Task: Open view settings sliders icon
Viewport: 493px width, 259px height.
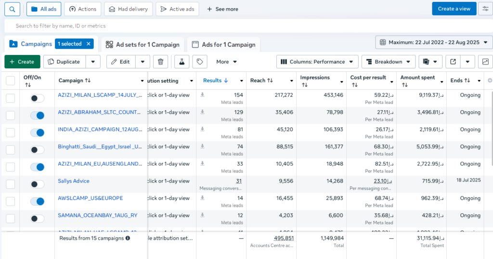Action: click(485, 9)
